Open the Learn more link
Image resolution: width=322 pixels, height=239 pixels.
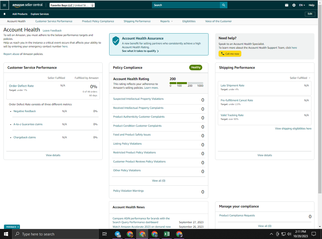[151, 88]
